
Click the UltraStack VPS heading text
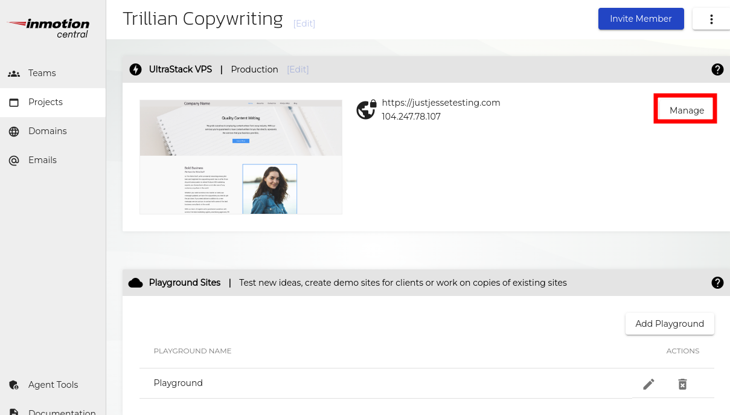tap(181, 69)
